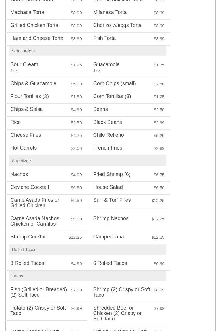Click the Appetizers section header
This screenshot has width=221, height=331.
(22, 161)
